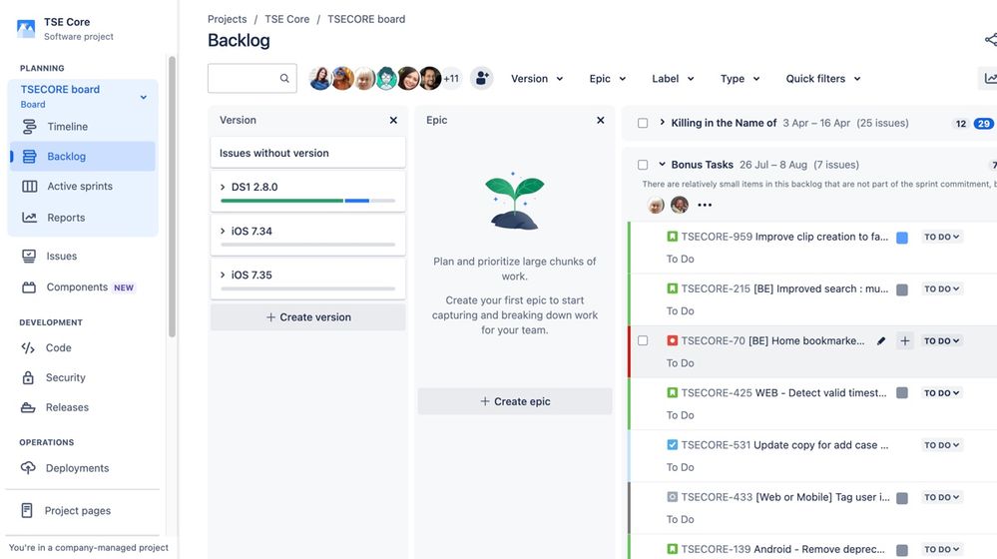997x559 pixels.
Task: Click the iOS 7.35 progress bar
Action: 307,288
